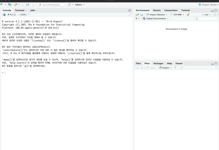219x150 pixels.
Task: Click the R logo icon in console header
Action: (x=4, y=15)
